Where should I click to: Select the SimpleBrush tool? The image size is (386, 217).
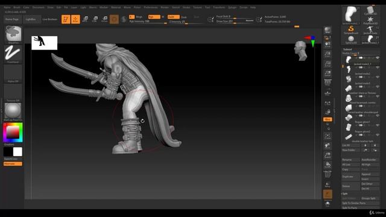tap(351, 30)
